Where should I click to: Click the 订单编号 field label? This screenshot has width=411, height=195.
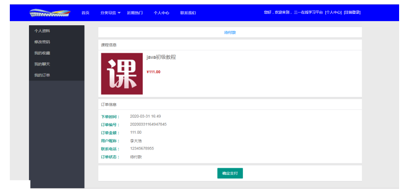coord(110,125)
